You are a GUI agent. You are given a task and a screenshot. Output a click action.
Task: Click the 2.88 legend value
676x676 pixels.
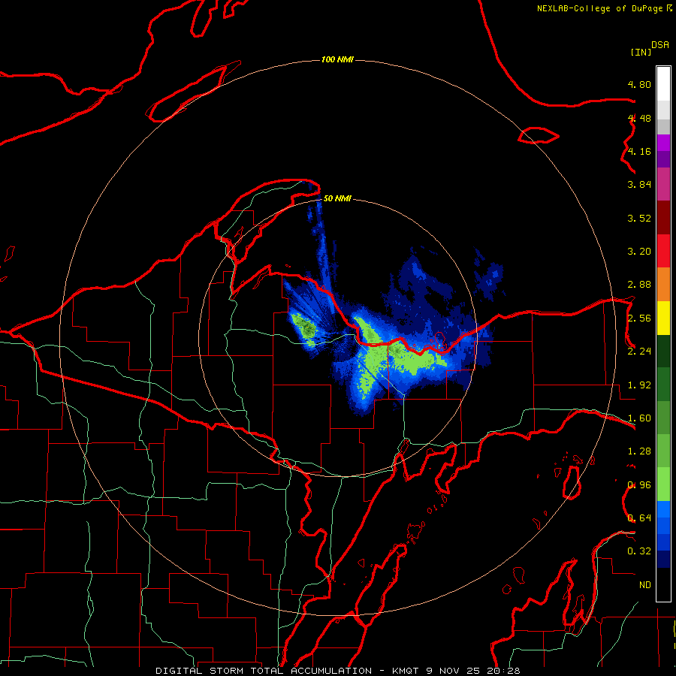point(639,285)
